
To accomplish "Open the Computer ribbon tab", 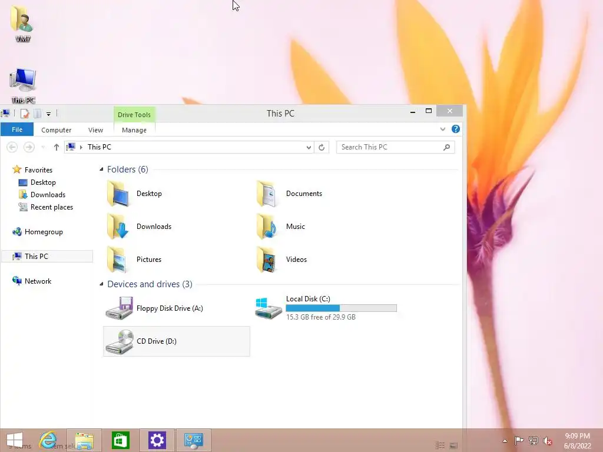I will (56, 130).
